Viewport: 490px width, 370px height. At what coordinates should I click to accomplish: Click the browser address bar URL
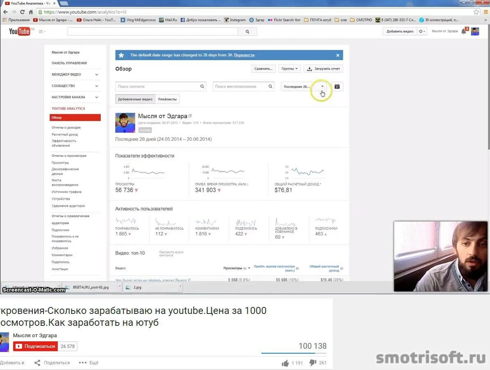click(85, 12)
